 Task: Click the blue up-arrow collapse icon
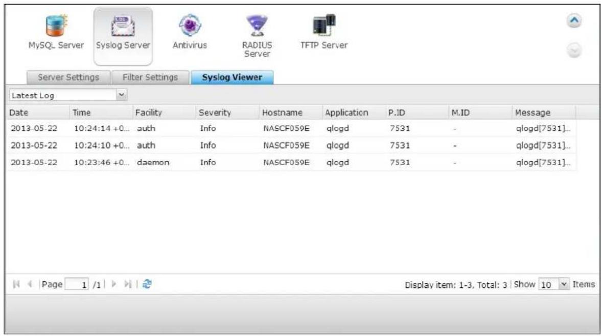574,20
